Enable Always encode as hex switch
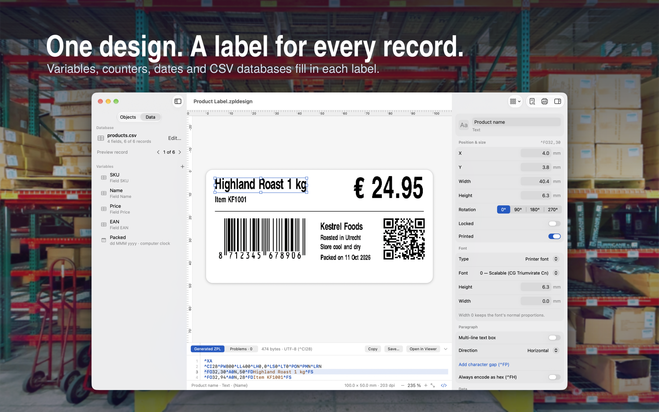Viewport: 659px width, 412px height. [x=554, y=377]
